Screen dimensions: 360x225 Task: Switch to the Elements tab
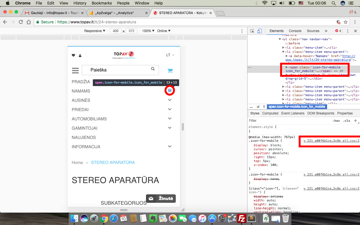pos(276,31)
